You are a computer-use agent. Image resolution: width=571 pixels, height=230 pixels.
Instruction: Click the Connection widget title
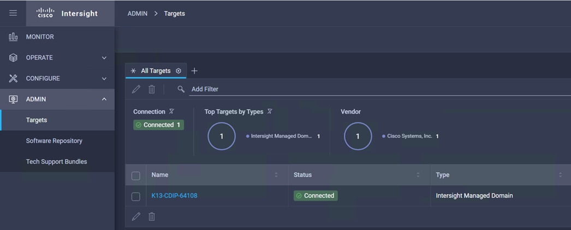149,112
